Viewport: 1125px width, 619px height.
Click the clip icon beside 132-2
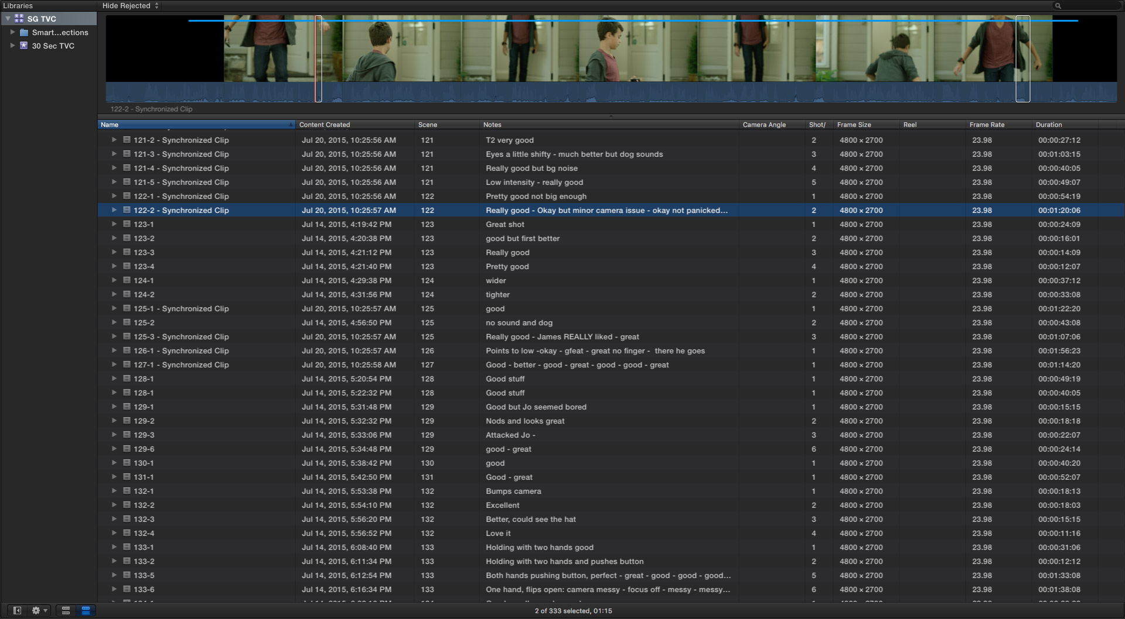[x=127, y=505]
